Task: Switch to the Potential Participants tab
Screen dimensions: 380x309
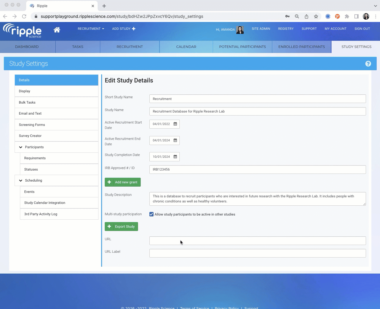Action: (242, 47)
